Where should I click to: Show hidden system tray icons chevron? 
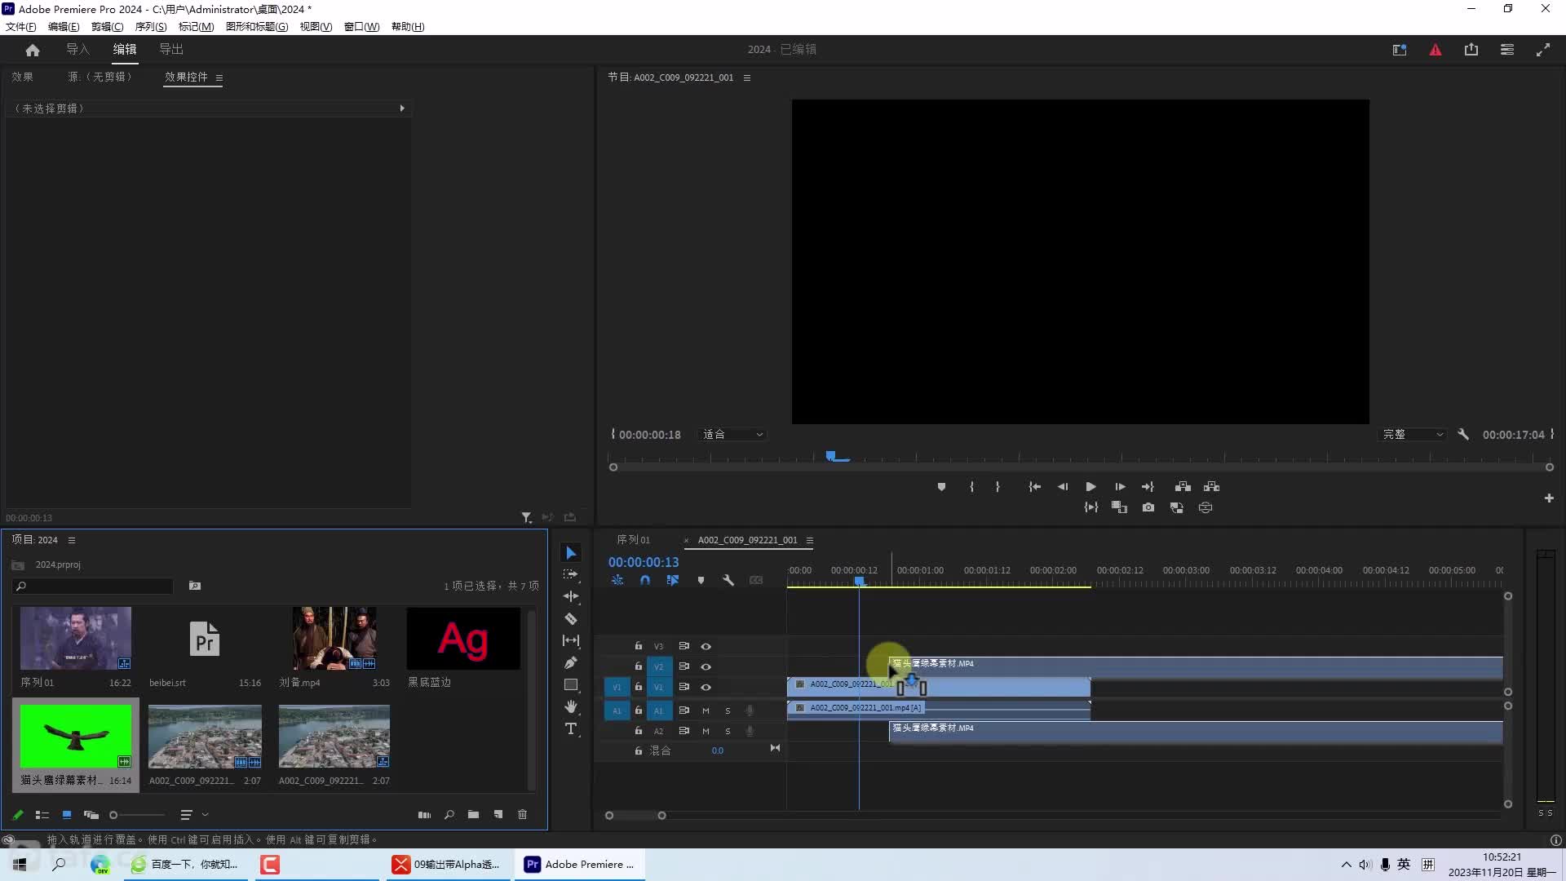[1346, 865]
